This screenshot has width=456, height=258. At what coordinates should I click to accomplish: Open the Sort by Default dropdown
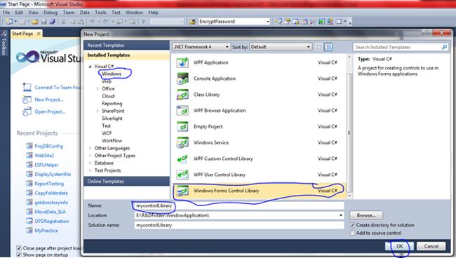point(281,47)
